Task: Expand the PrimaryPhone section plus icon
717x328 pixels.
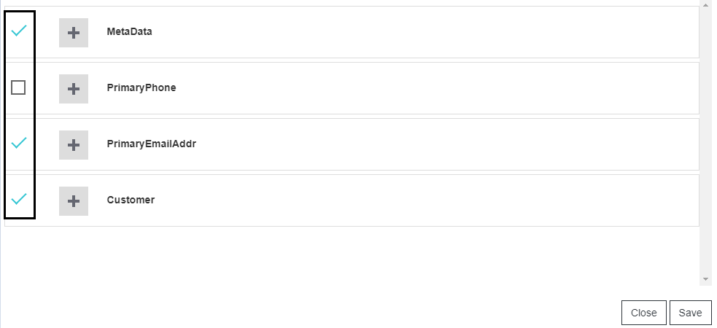Action: [74, 89]
